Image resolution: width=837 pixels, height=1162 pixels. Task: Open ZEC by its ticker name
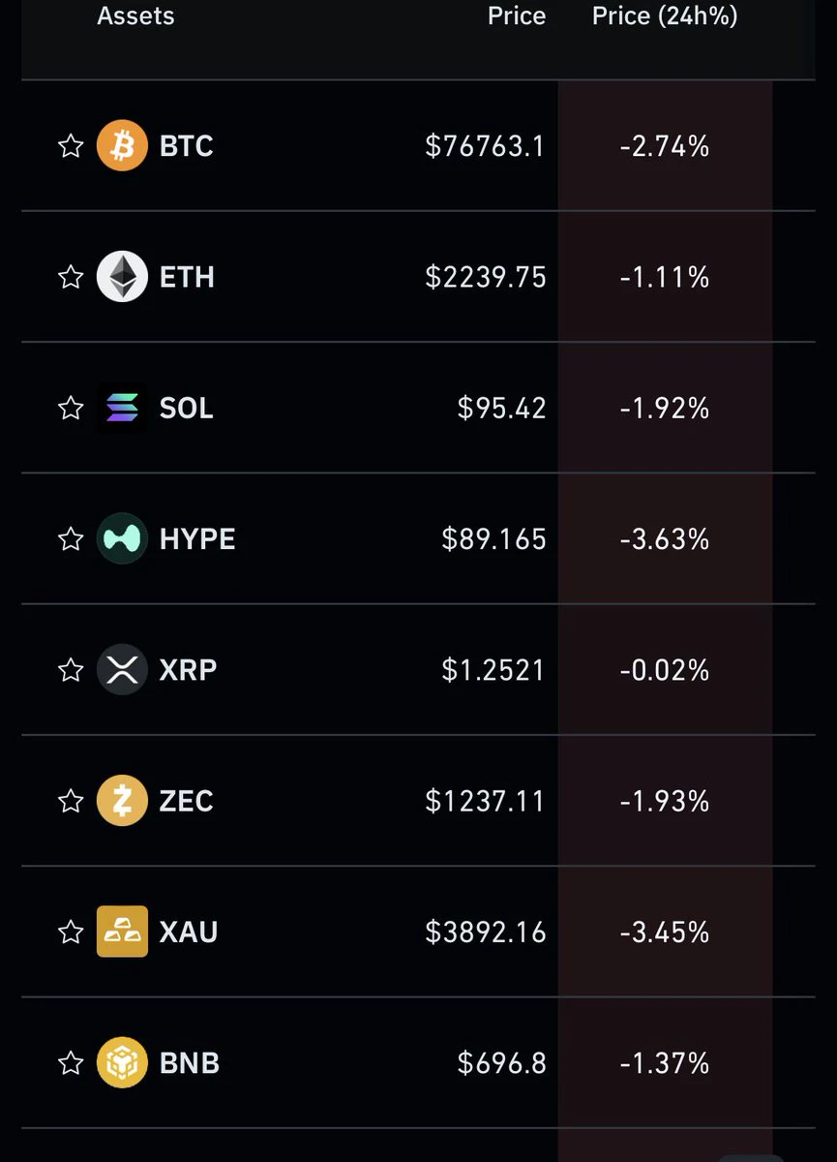pos(186,801)
